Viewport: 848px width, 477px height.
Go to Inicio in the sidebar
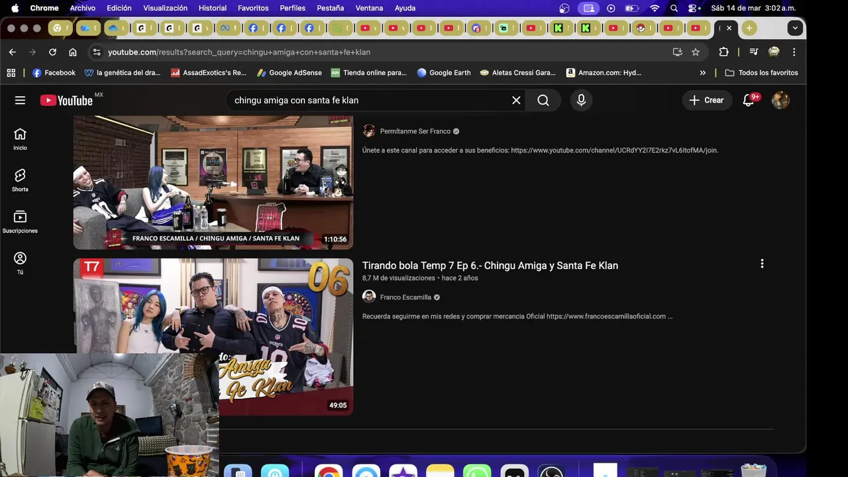(20, 139)
